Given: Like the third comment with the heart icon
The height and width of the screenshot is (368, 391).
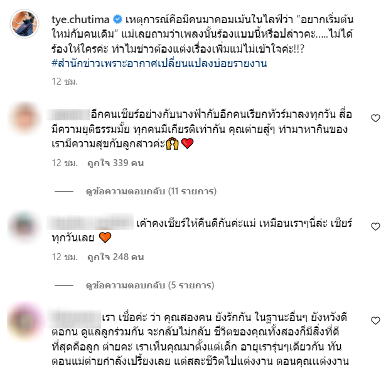Looking at the screenshot, I should (x=375, y=320).
